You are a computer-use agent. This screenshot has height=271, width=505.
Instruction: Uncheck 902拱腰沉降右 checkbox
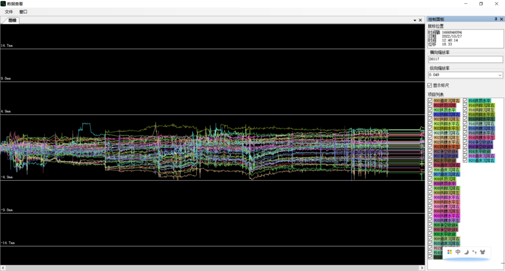click(430, 133)
